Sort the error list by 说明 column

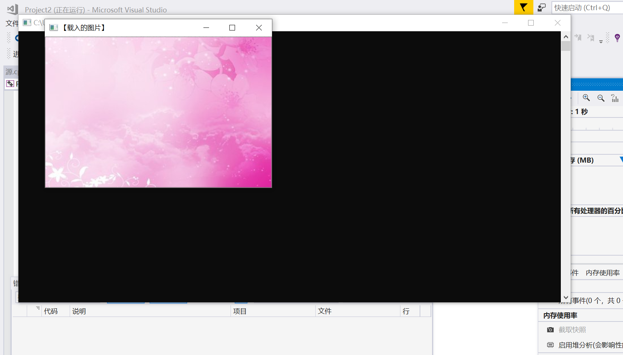pos(150,311)
